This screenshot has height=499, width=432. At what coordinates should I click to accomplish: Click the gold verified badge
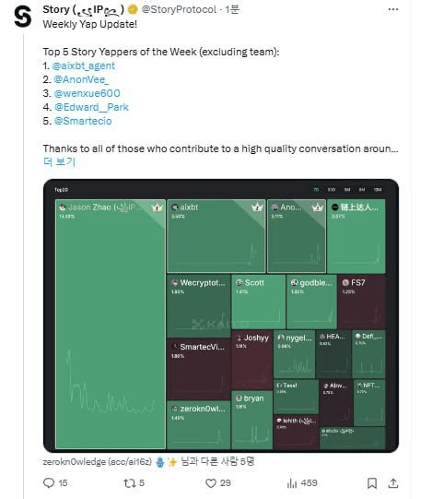[x=133, y=9]
